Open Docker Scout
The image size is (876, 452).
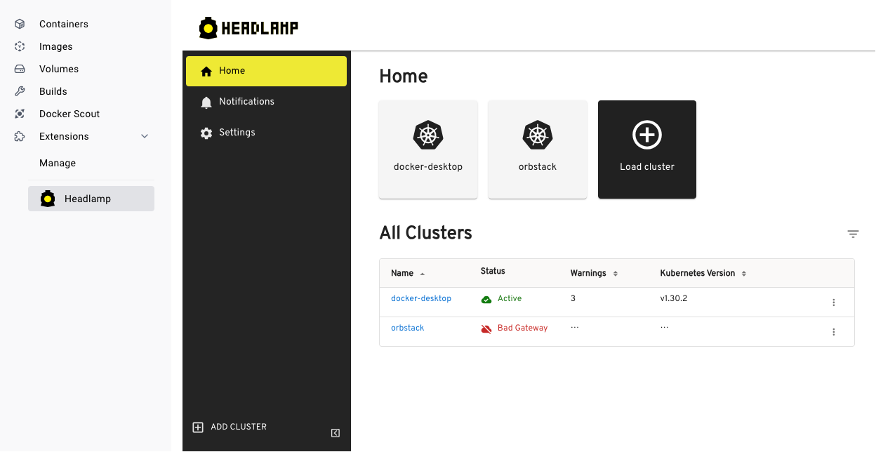[19, 114]
